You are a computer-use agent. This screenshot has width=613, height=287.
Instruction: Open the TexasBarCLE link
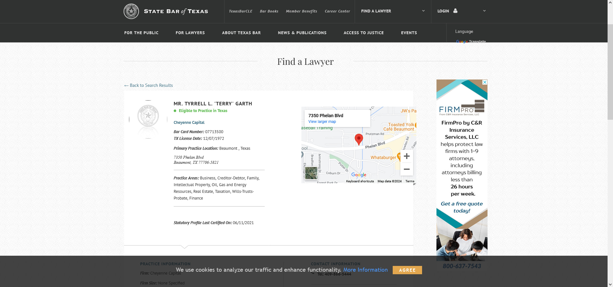point(240,11)
